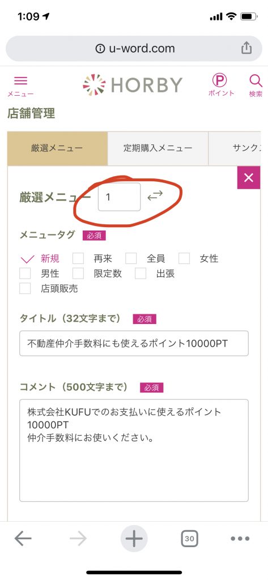The width and height of the screenshot is (268, 580).
Task: Open the browser three-dot more menu
Action: tap(240, 539)
